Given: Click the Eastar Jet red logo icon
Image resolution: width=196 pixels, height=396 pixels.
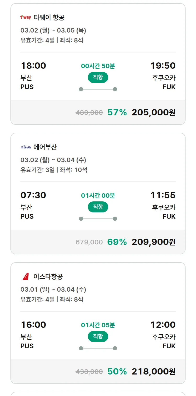Looking at the screenshot, I should [x=26, y=276].
